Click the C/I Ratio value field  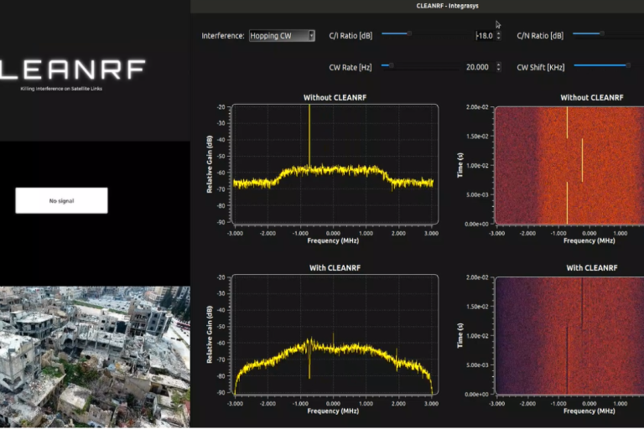482,36
